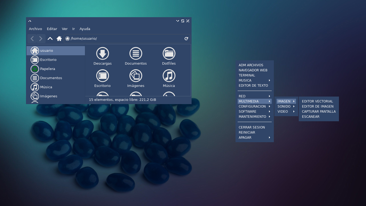
Task: Expand the SONIDO submenu
Action: point(286,106)
